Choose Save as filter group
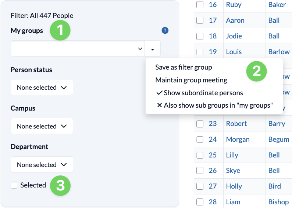The image size is (292, 208). click(184, 67)
